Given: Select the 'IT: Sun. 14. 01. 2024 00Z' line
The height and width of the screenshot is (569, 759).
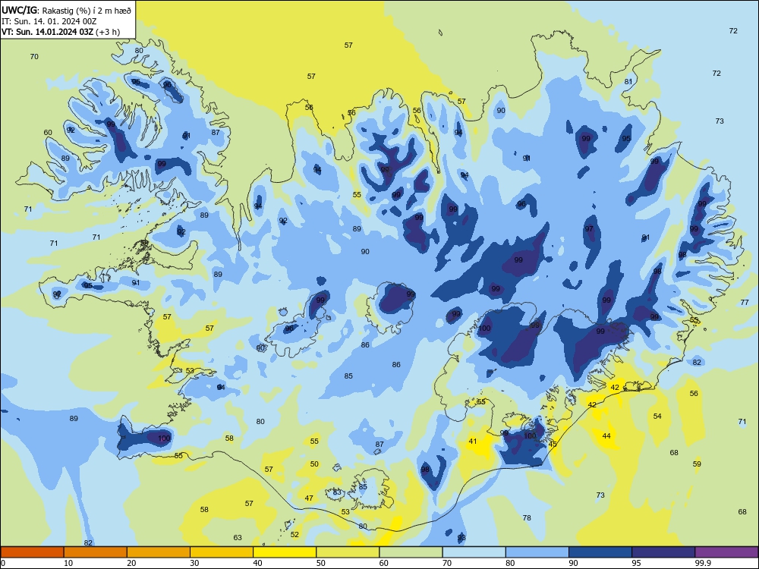Looking at the screenshot, I should [49, 21].
